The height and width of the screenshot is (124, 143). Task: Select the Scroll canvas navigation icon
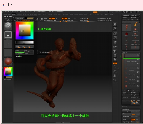point(115,24)
